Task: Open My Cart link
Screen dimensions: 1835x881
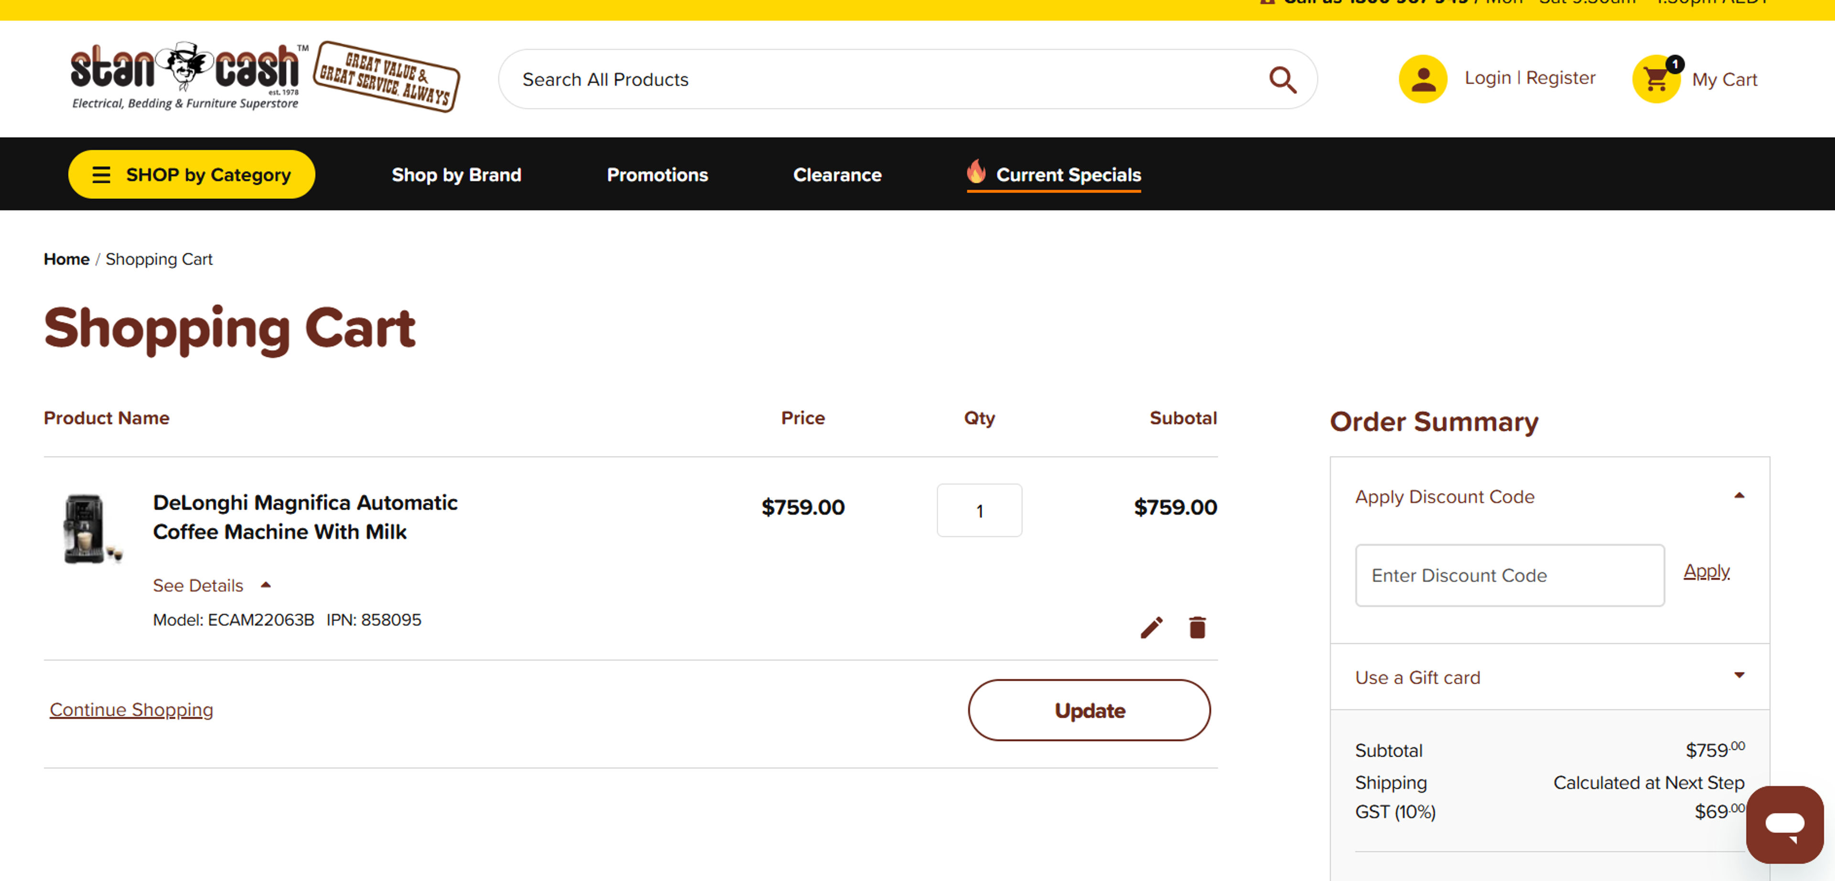Action: coord(1724,80)
